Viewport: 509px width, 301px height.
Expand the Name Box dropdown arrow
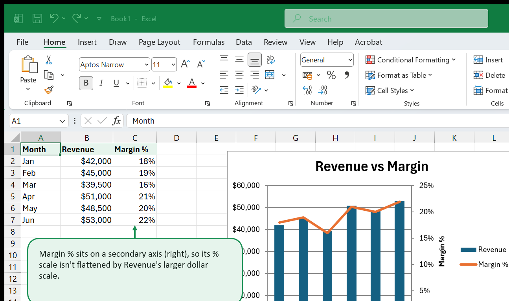[62, 121]
